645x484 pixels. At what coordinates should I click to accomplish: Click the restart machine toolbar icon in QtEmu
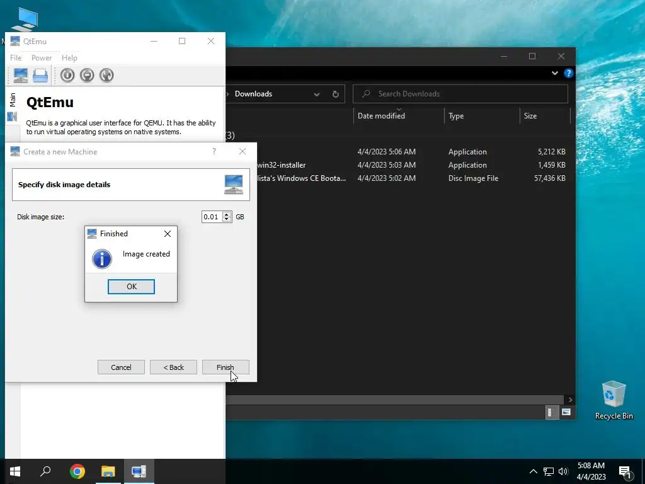[106, 76]
